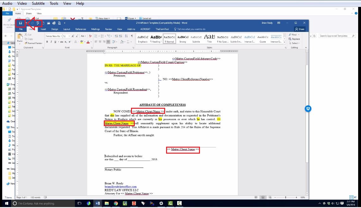Image resolution: width=361 pixels, height=208 pixels.
Task: Open the font size 12 dropdown
Action: tap(69, 36)
